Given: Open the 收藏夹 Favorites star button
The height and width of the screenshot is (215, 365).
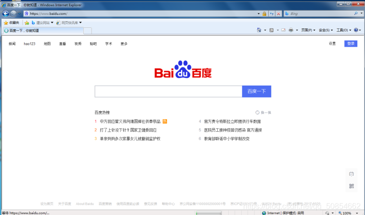Looking at the screenshot, I should 12,23.
